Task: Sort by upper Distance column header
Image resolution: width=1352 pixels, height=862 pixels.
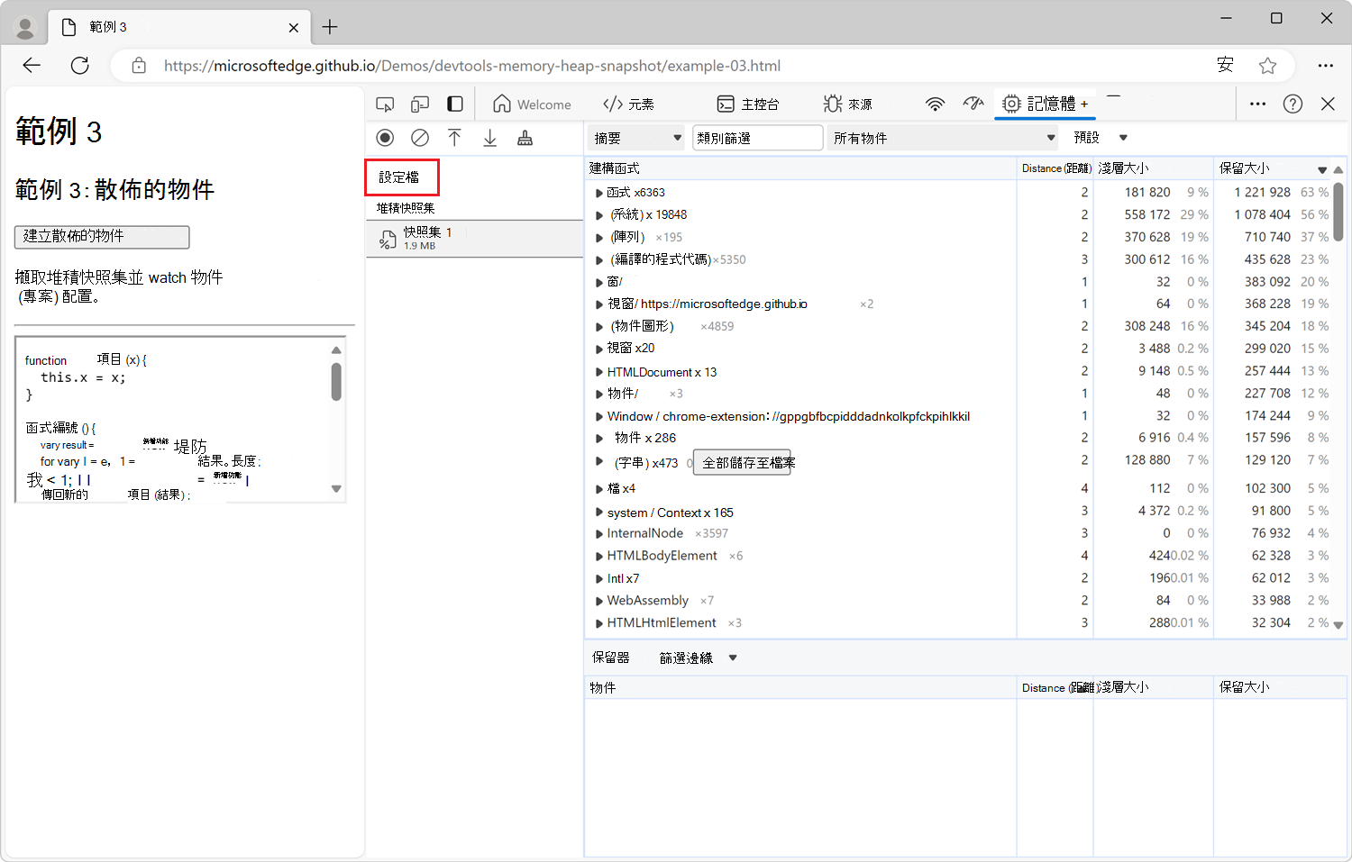Action: [1055, 168]
